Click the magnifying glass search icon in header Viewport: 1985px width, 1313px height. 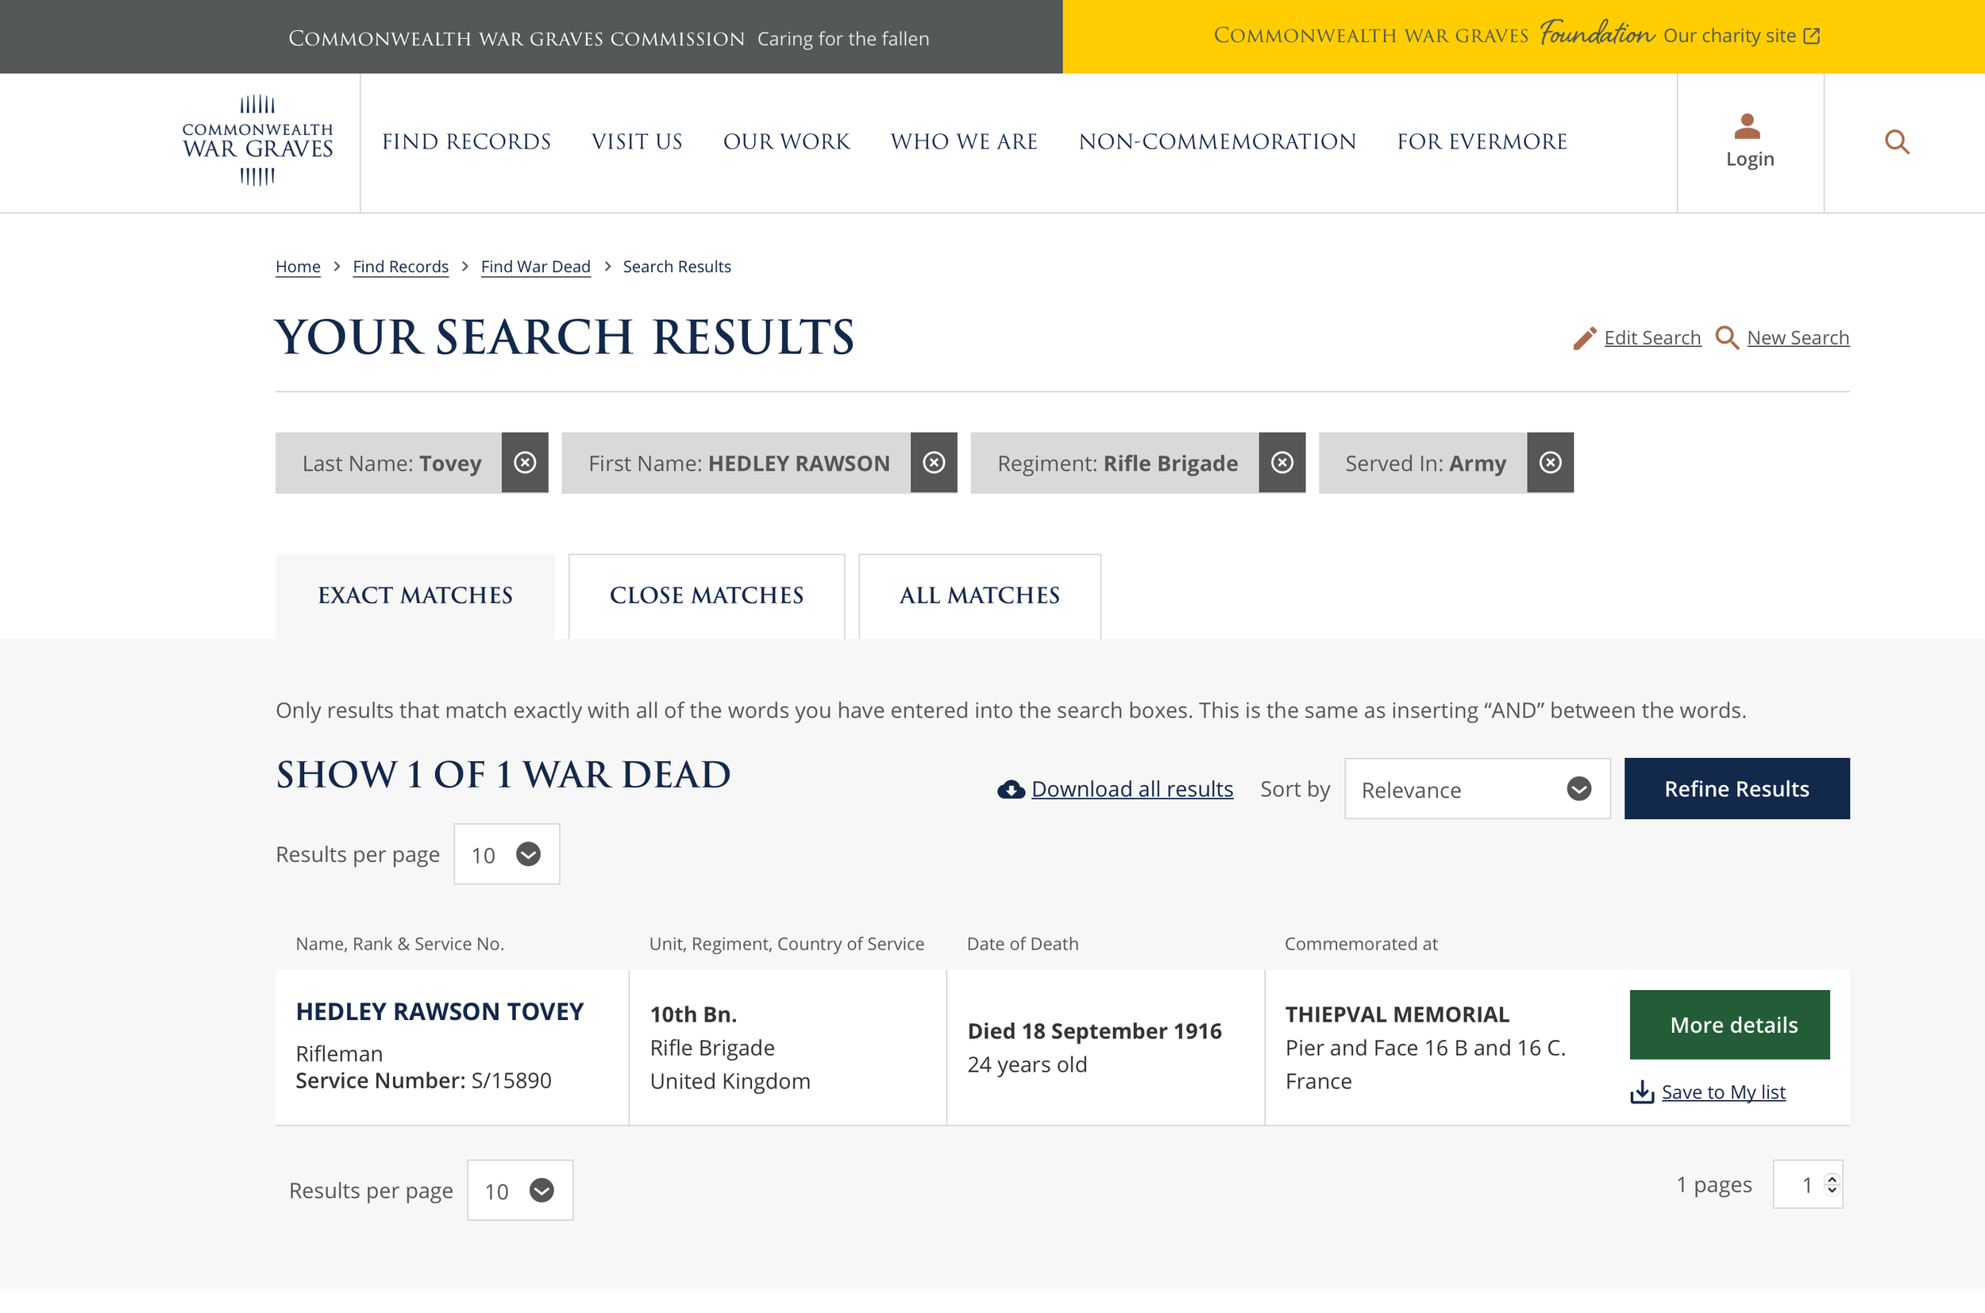(1896, 142)
